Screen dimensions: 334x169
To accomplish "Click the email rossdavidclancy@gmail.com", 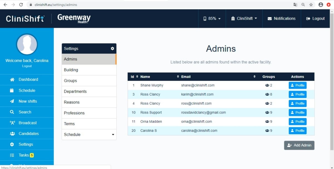I will tap(203, 112).
